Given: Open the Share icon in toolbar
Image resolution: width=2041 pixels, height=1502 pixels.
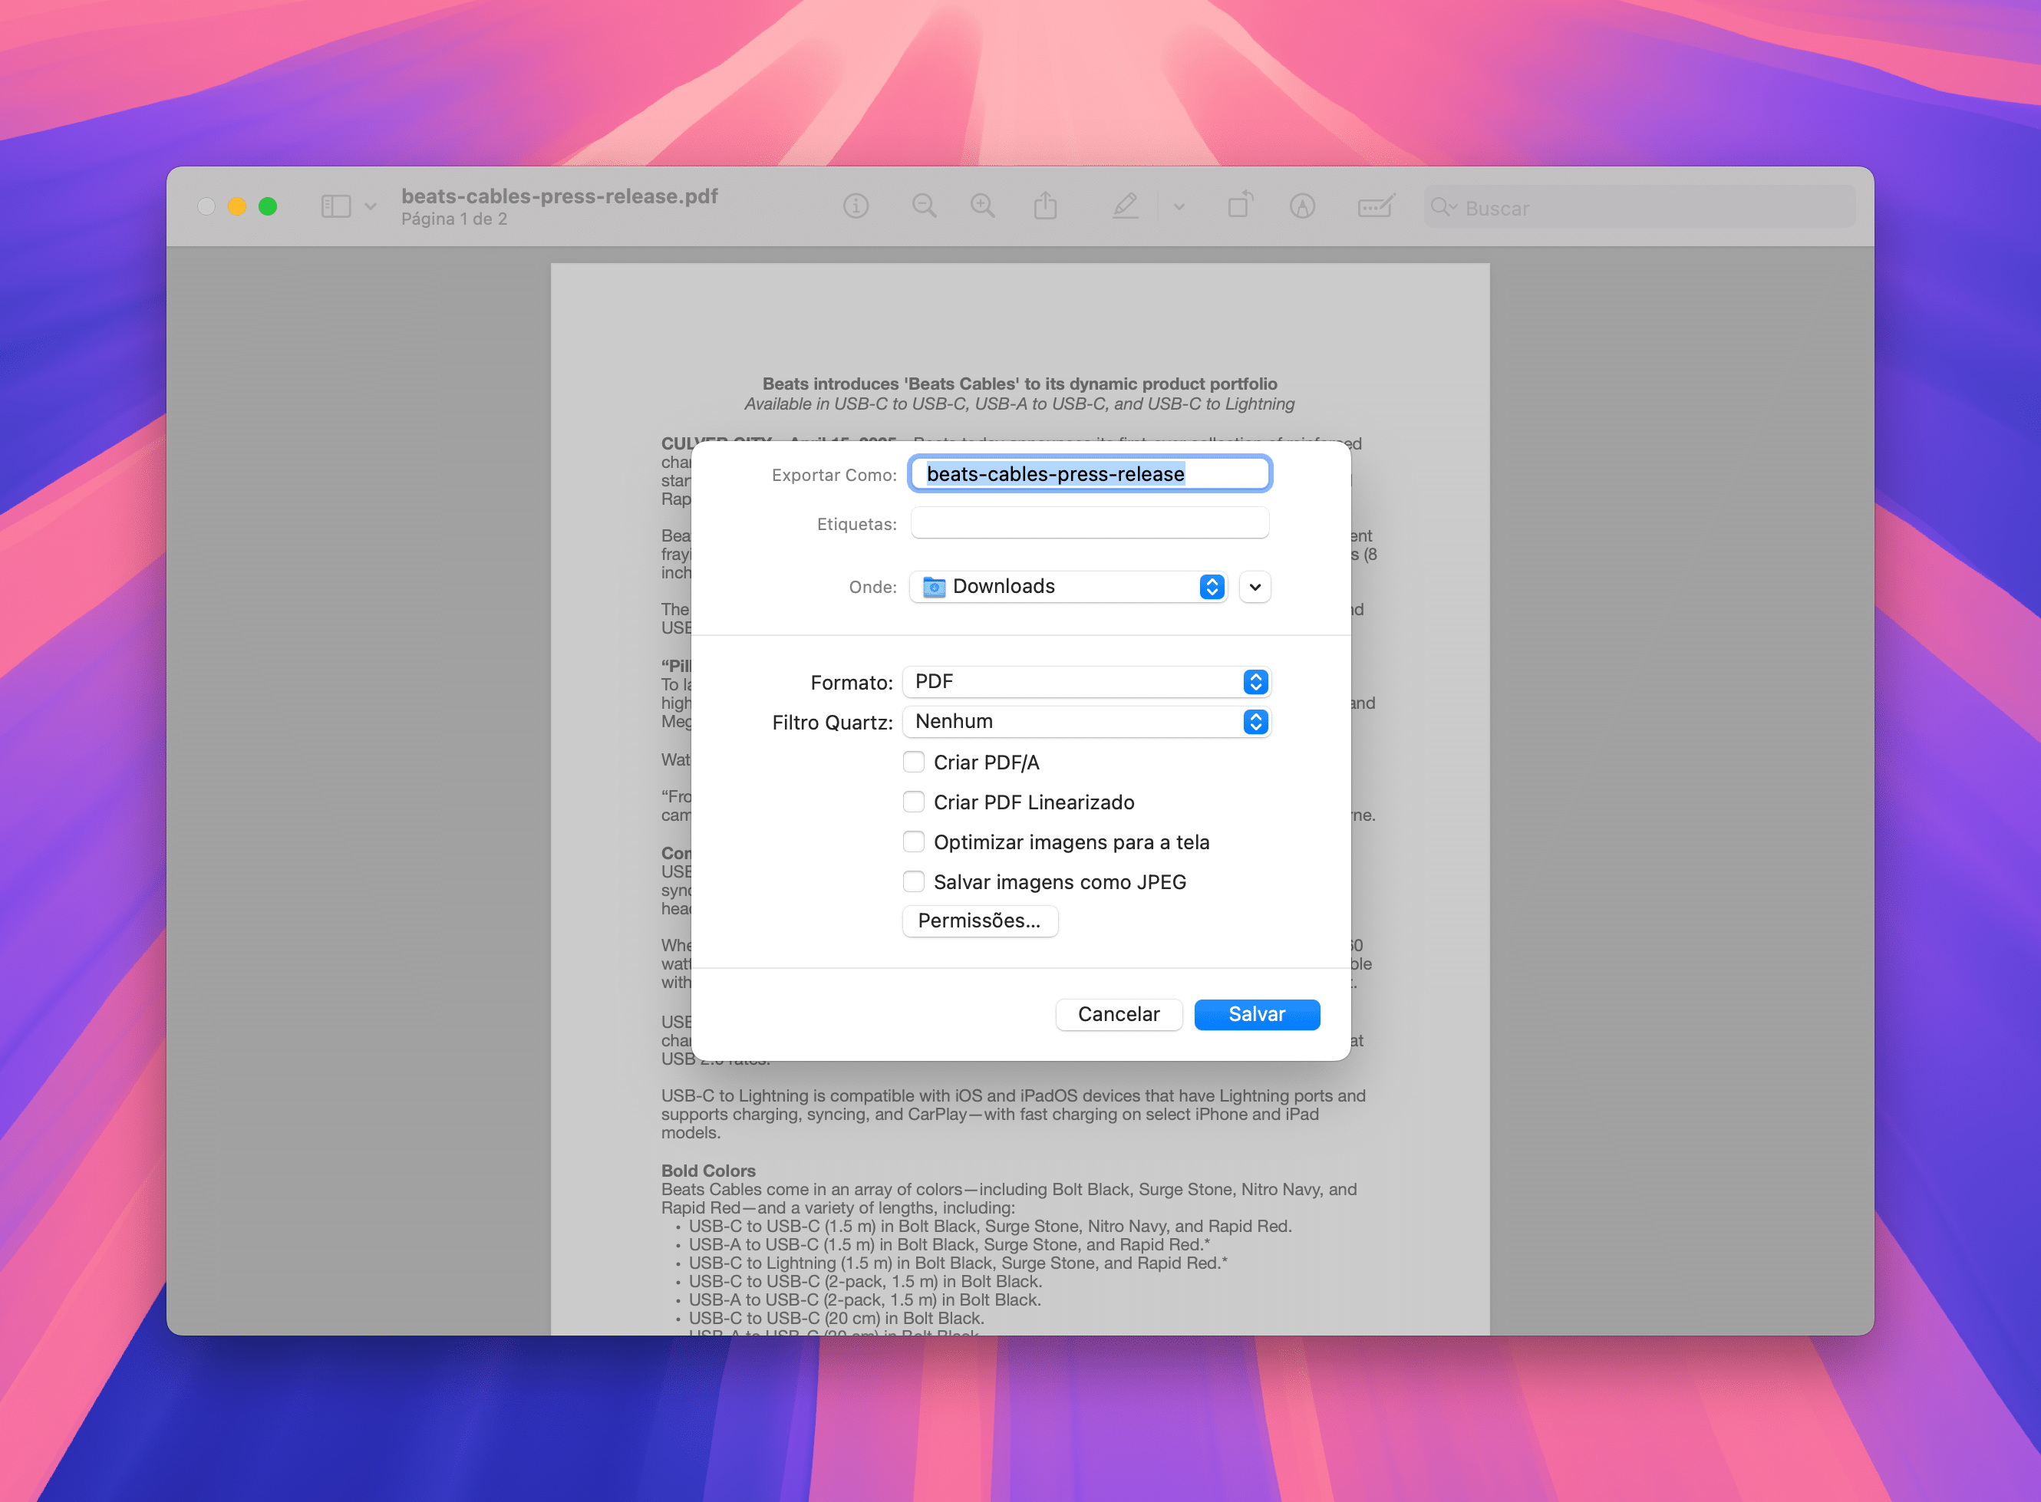Looking at the screenshot, I should pos(1045,206).
